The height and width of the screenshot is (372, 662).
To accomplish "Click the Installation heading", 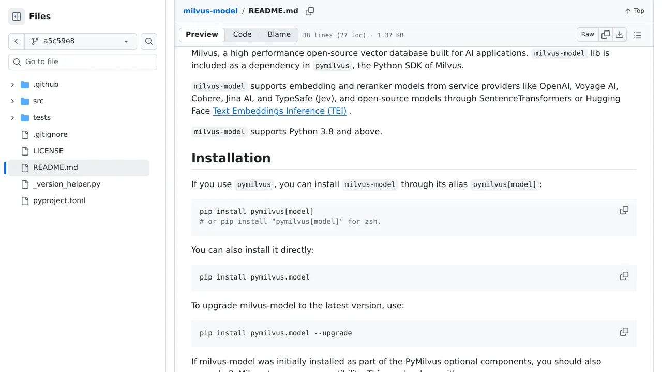I will 231,158.
